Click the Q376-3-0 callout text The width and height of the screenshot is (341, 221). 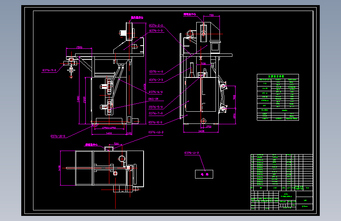point(156,80)
